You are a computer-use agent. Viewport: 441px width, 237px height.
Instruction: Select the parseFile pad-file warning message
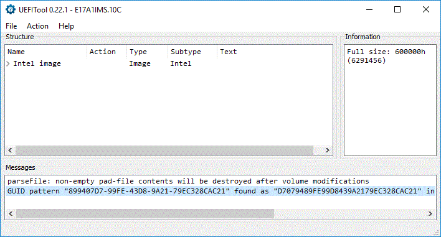pos(188,181)
